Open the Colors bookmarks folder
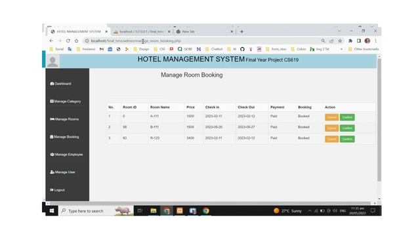Viewport: 420px width, 236px height. (299, 49)
